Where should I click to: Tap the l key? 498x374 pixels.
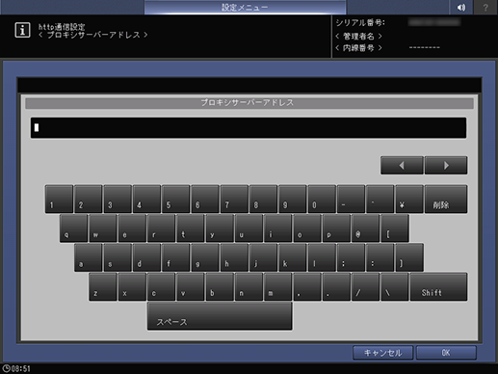pos(322,257)
